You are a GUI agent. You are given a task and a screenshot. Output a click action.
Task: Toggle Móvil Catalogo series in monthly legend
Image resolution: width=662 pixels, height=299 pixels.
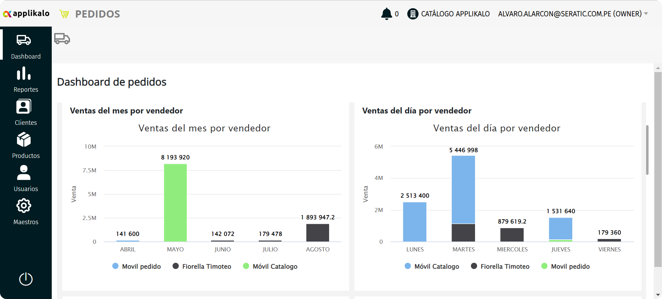pos(270,266)
